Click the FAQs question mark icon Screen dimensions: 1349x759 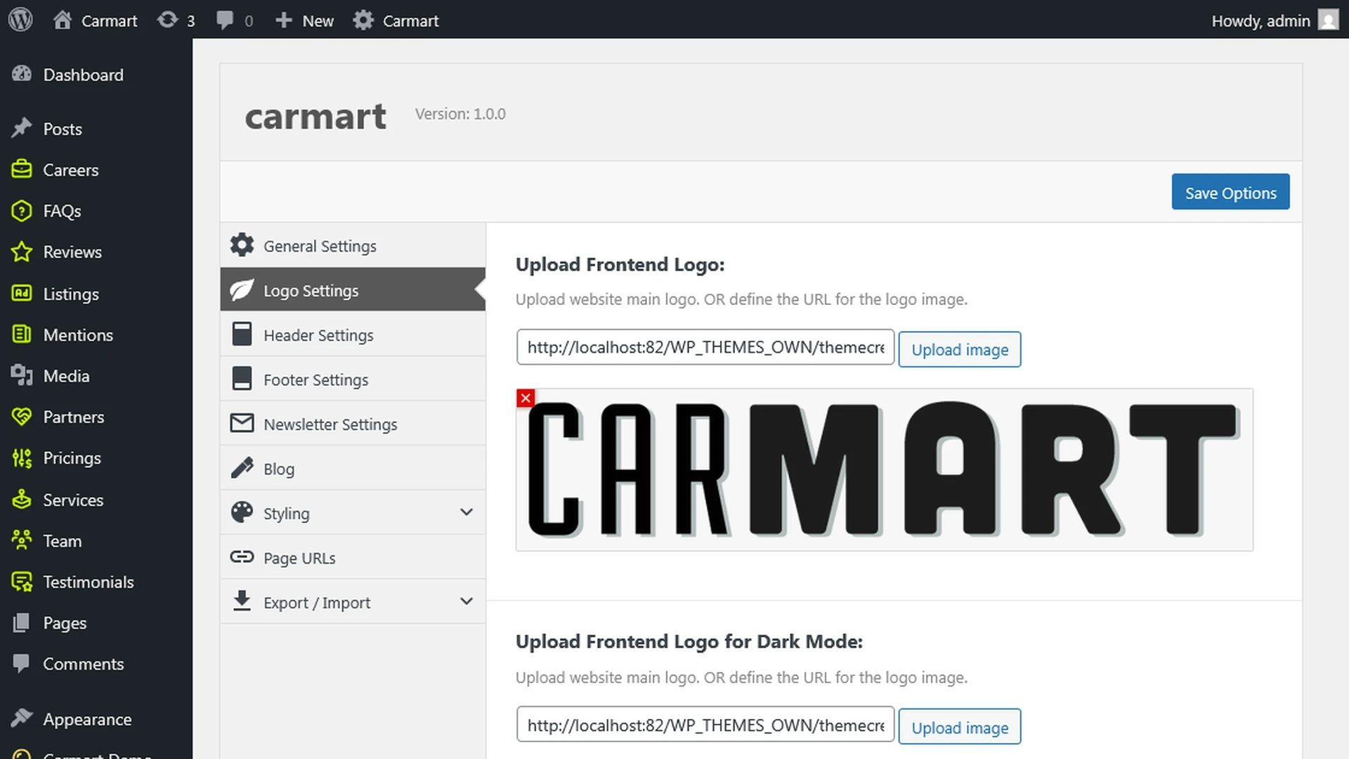(x=22, y=211)
